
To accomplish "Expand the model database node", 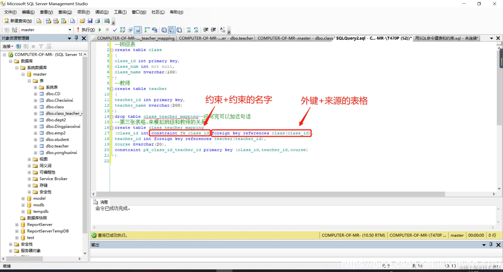I will coord(23,199).
